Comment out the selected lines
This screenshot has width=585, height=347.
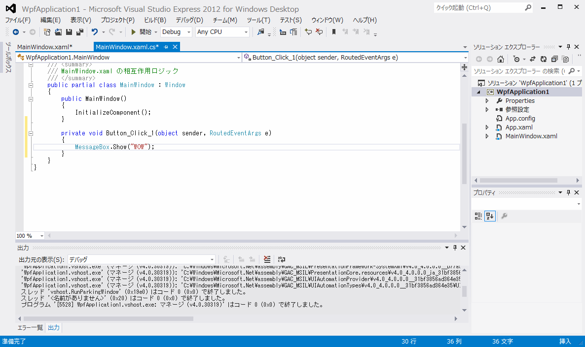click(x=308, y=32)
